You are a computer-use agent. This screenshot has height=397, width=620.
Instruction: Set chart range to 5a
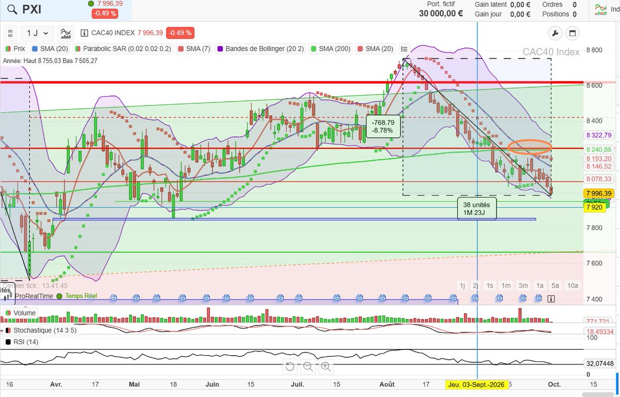[555, 285]
